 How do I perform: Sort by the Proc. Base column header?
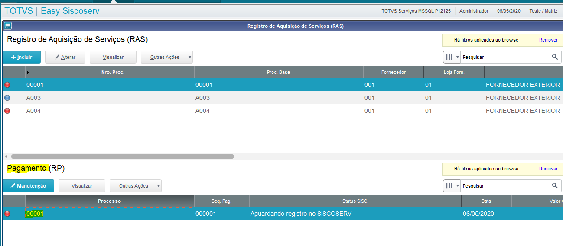[x=278, y=72]
